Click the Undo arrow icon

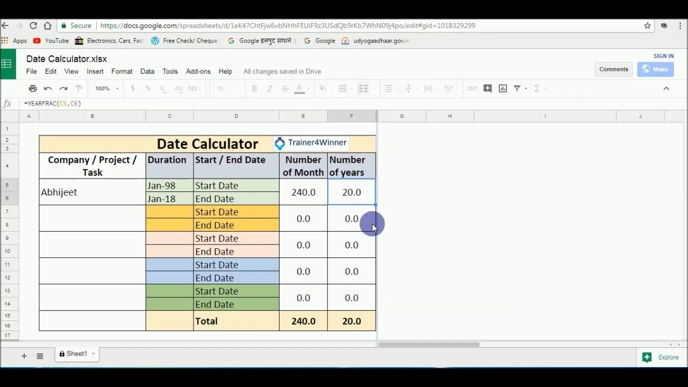coord(48,89)
